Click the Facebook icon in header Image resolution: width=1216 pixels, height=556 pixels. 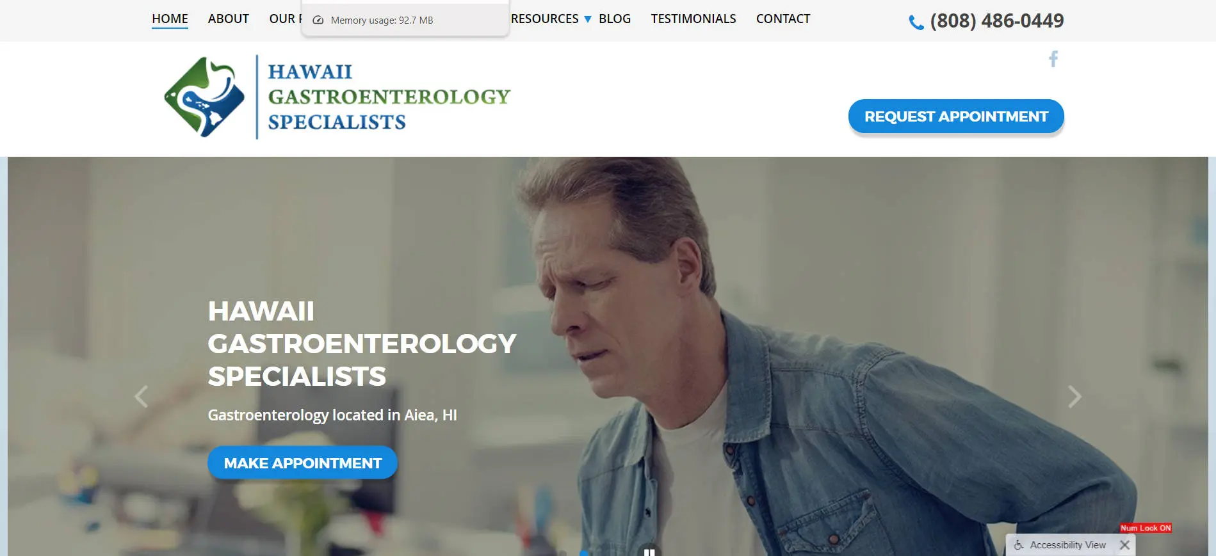pos(1053,59)
